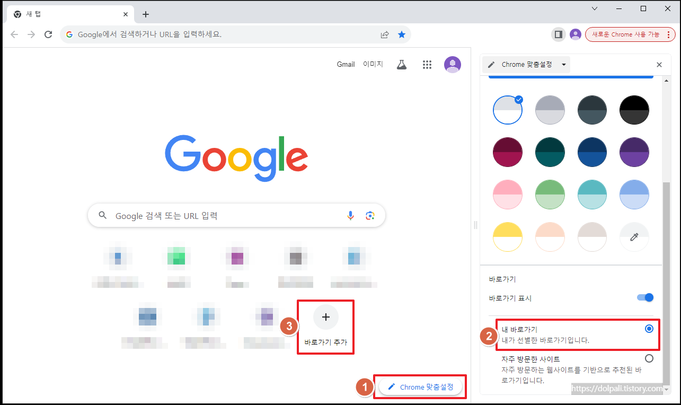This screenshot has width=681, height=405.
Task: Open a new tab with the plus
Action: (145, 14)
